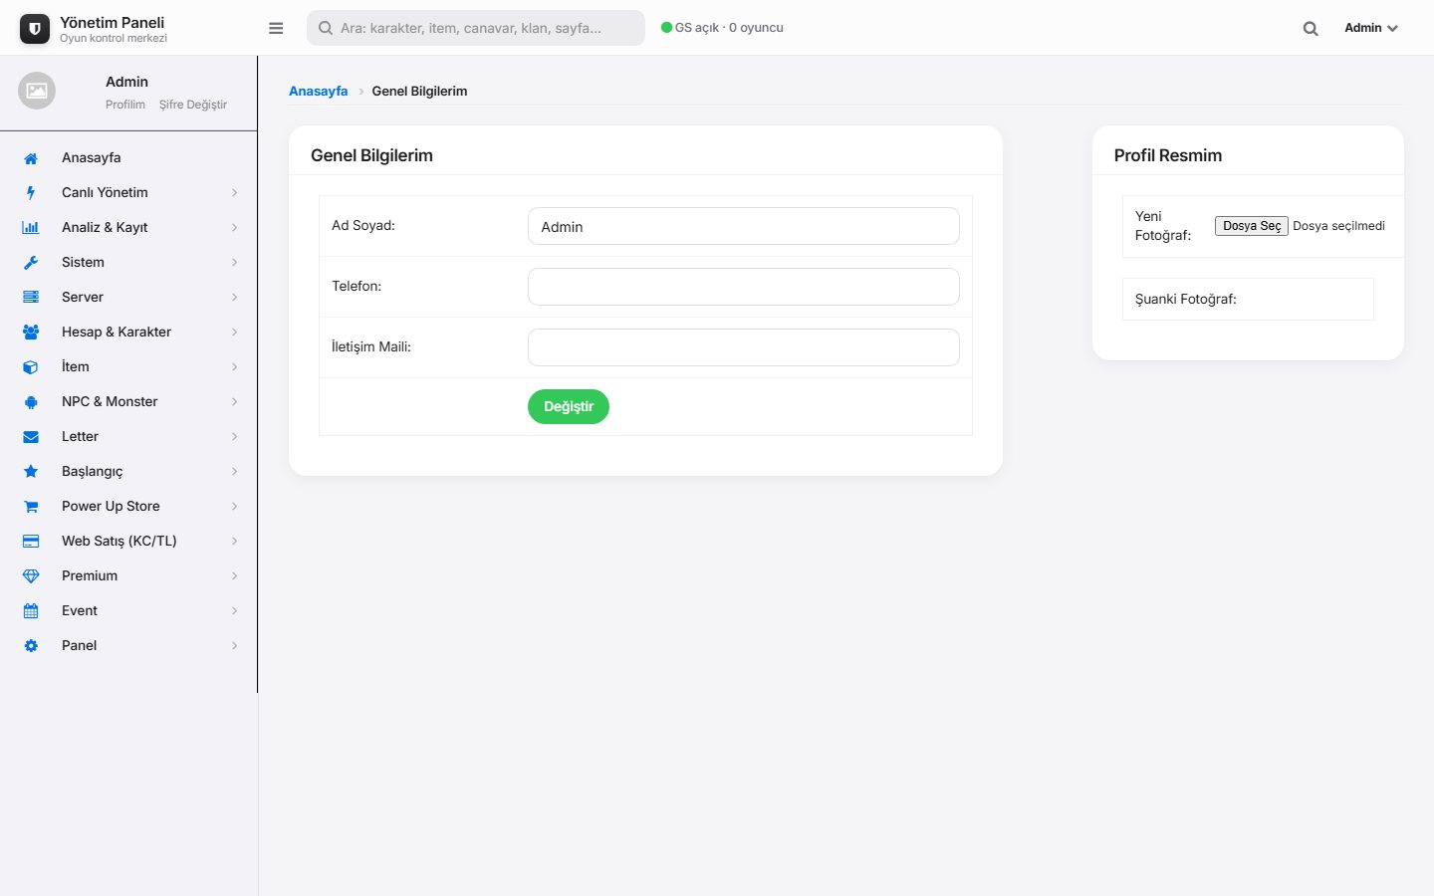Click the Panel gear icon
Viewport: 1434px width, 896px height.
pos(31,646)
